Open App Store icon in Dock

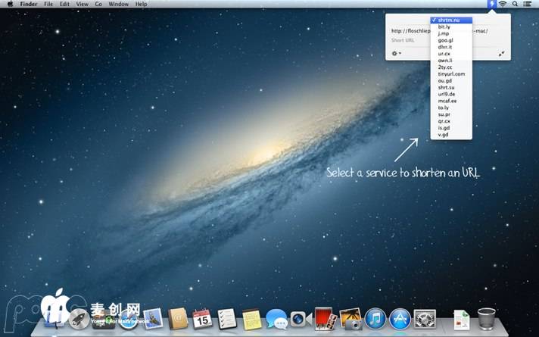point(400,319)
